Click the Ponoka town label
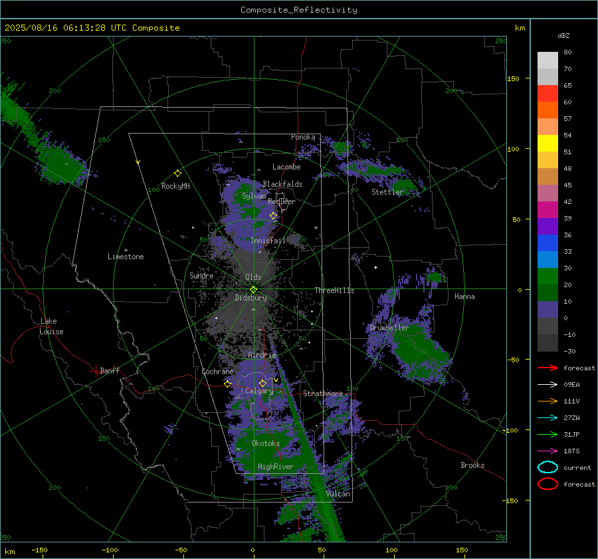This screenshot has height=559, width=598. point(303,137)
